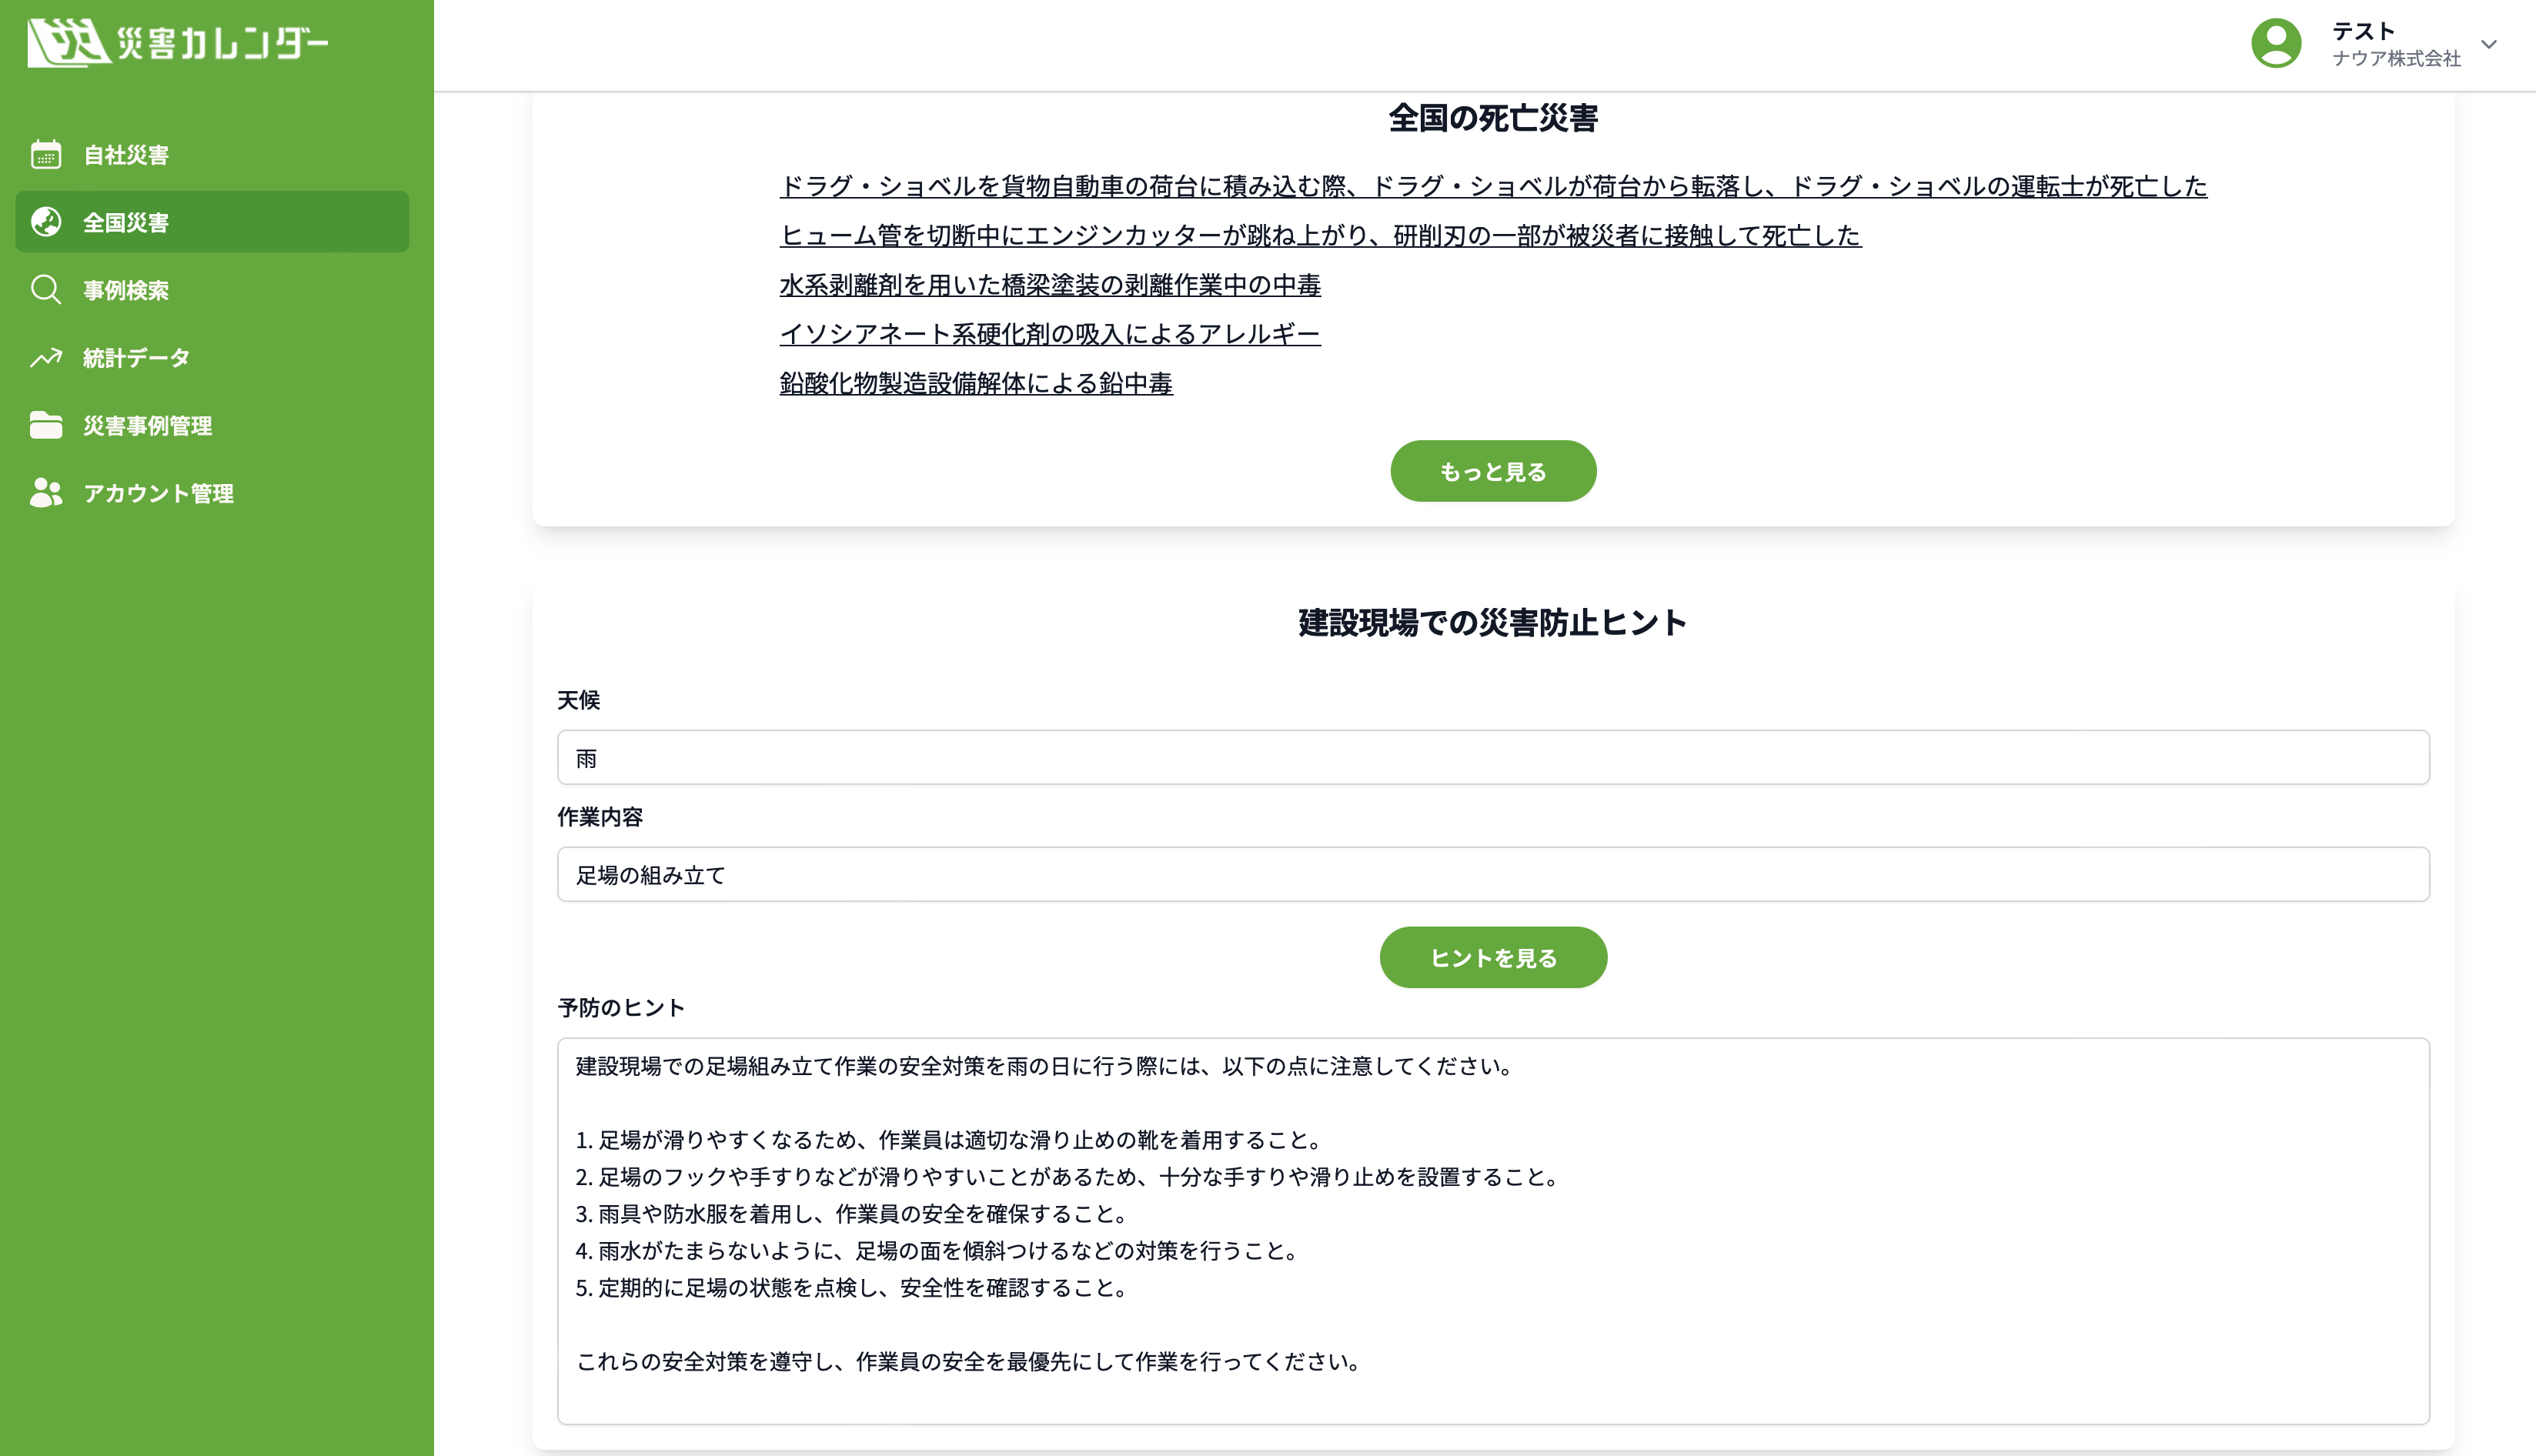
Task: Click the users icon beside アカウント管理
Action: coord(46,493)
